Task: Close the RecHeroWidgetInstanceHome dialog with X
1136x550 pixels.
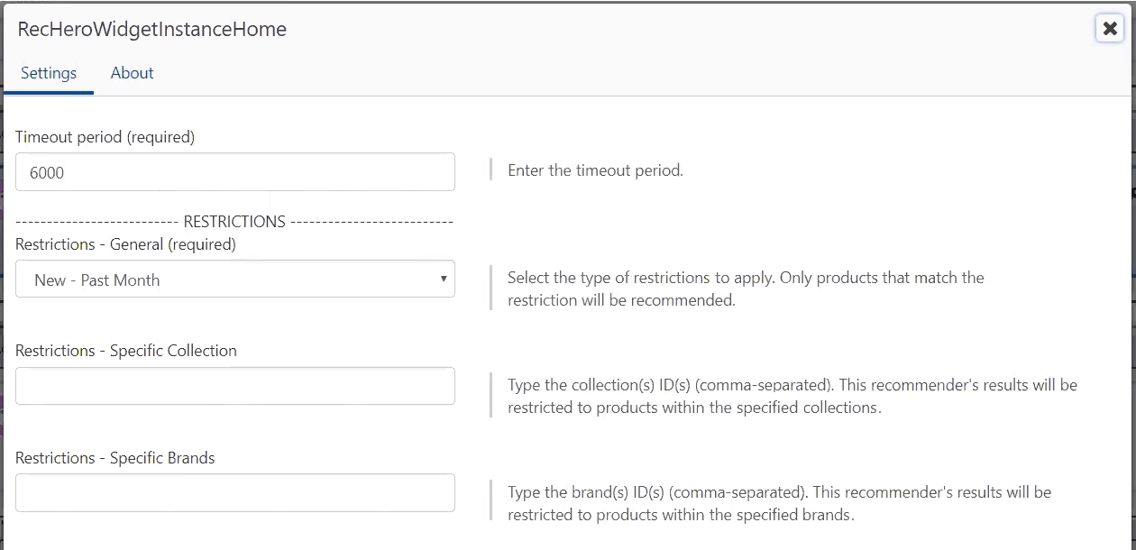Action: pos(1110,29)
